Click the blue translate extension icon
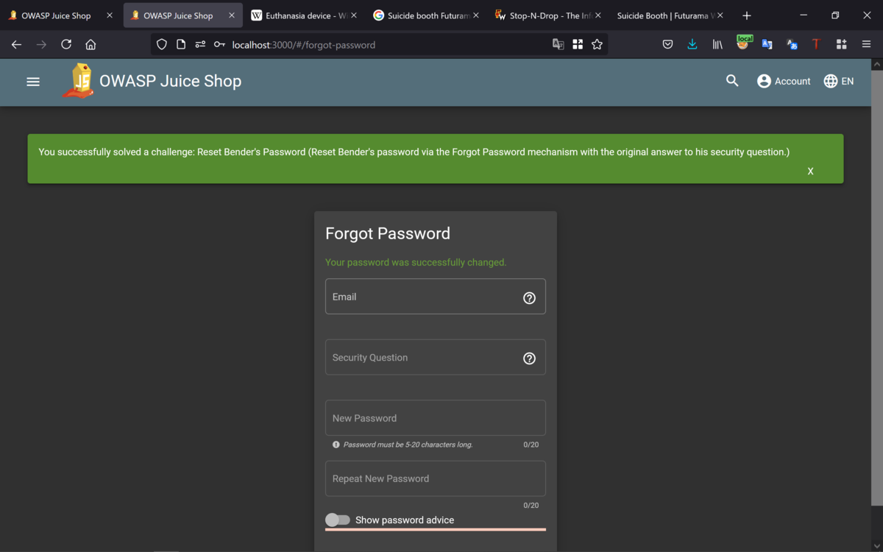 [x=767, y=44]
